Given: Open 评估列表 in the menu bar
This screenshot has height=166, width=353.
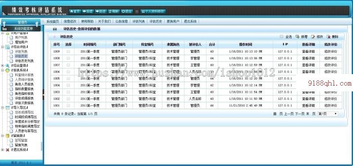Looking at the screenshot, I should [139, 21].
